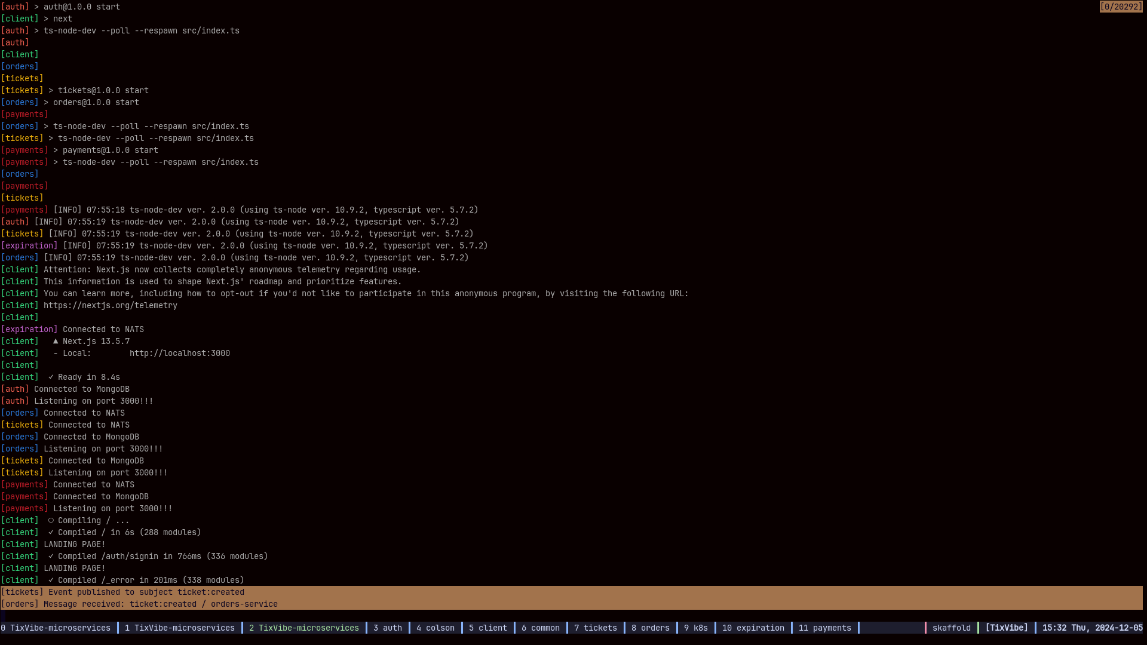Click the auth 'ts-node-dev --poll --respawn' command line
This screenshot has width=1147, height=645.
pos(120,30)
